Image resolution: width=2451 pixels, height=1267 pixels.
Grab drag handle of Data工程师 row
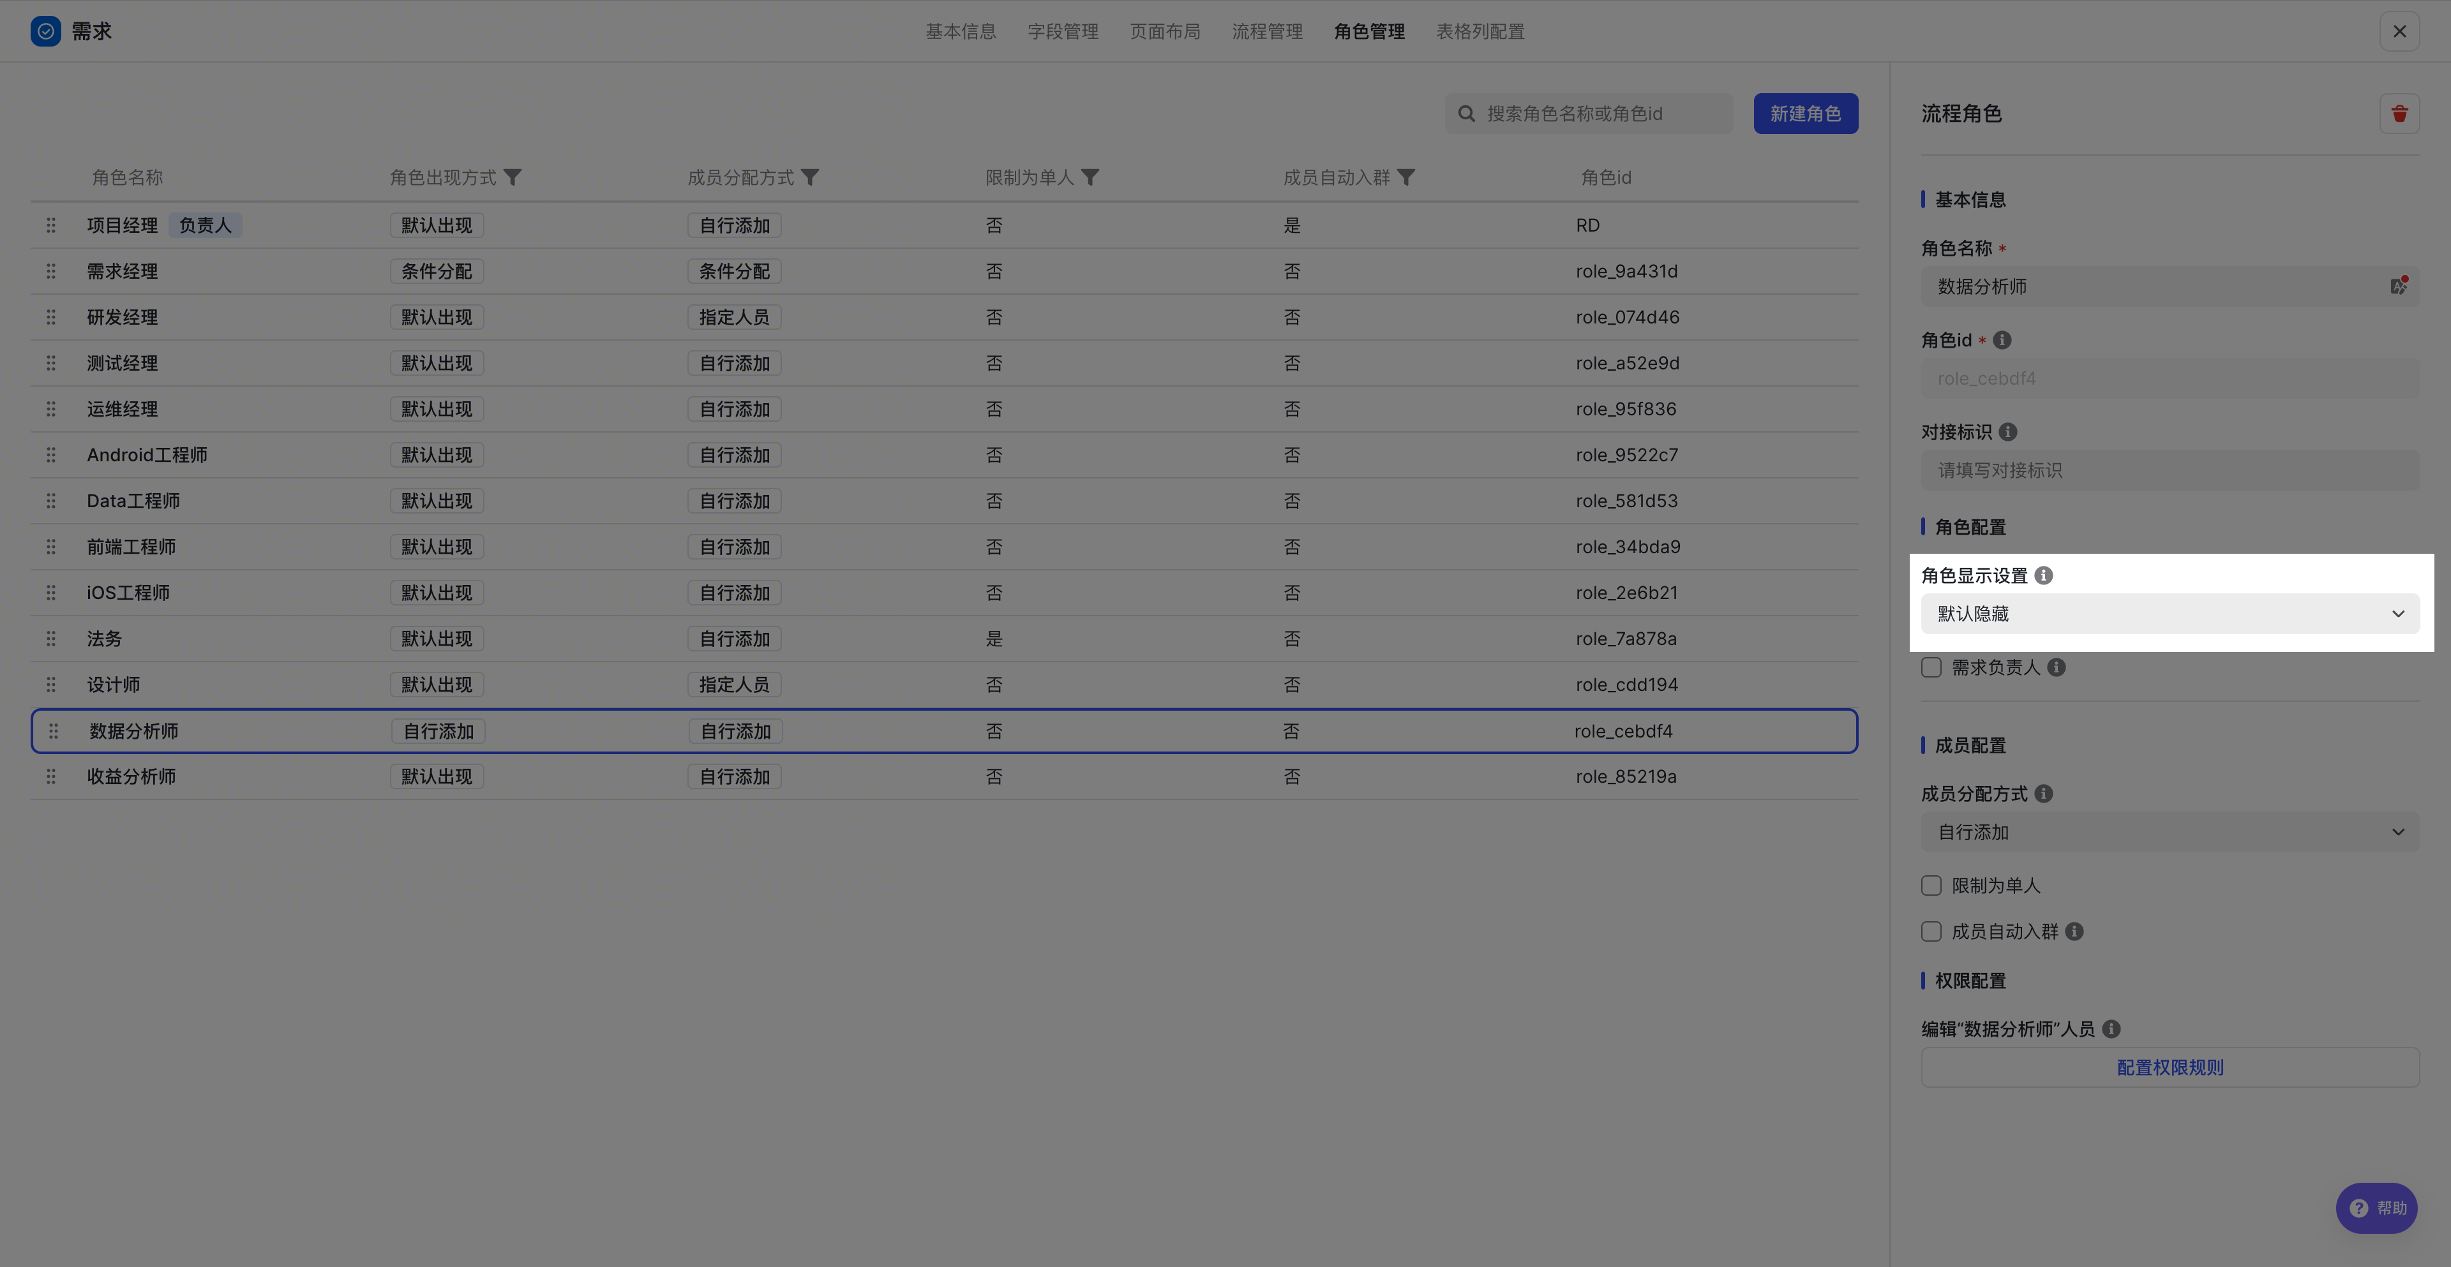pyautogui.click(x=51, y=501)
